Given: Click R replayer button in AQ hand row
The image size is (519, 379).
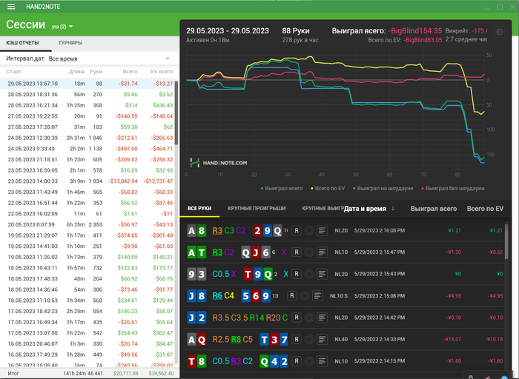Looking at the screenshot, I should [x=297, y=339].
